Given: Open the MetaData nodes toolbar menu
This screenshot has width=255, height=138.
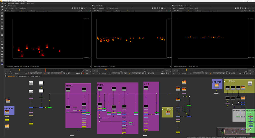Looking at the screenshot, I should click(2, 48).
